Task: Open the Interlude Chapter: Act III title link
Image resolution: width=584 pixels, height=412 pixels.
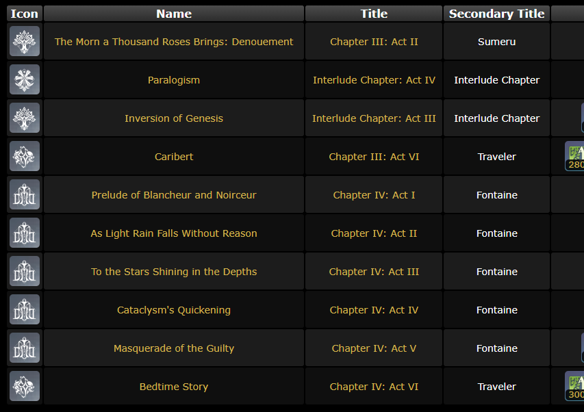Action: [374, 118]
